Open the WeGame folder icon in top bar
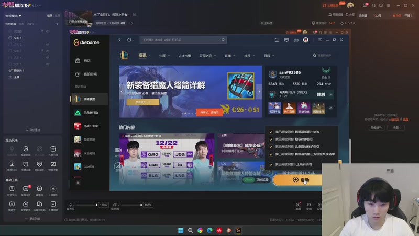Screen dimensions: 419x236 pyautogui.click(x=277, y=40)
